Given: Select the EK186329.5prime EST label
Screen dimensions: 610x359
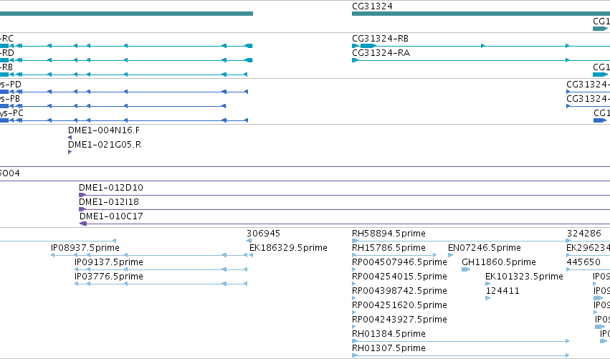Looking at the screenshot, I should coord(288,248).
